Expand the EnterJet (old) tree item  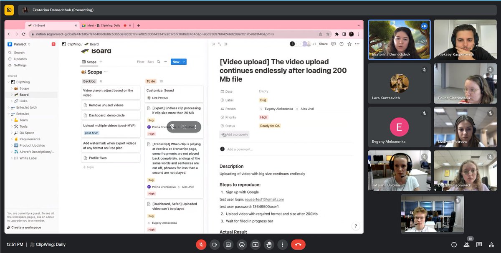(8, 107)
